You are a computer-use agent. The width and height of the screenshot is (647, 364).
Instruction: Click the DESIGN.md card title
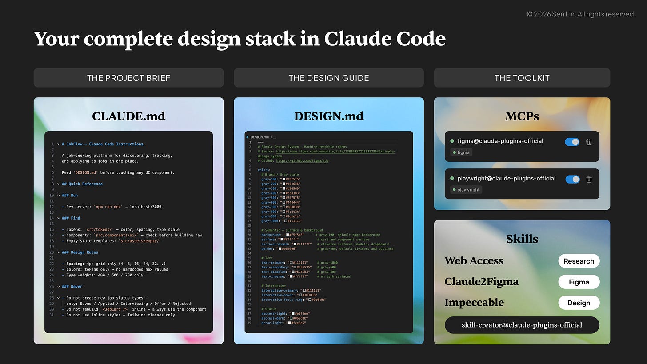(329, 116)
